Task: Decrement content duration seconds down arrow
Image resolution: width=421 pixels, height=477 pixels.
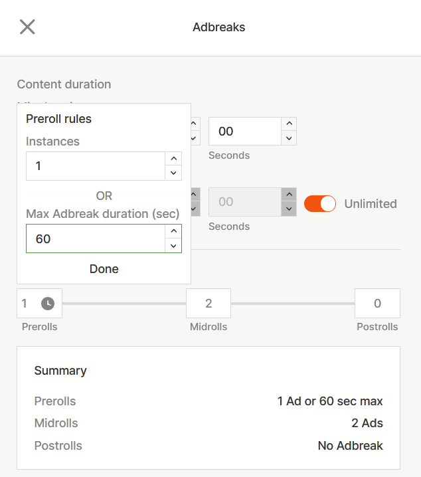Action: 288,138
